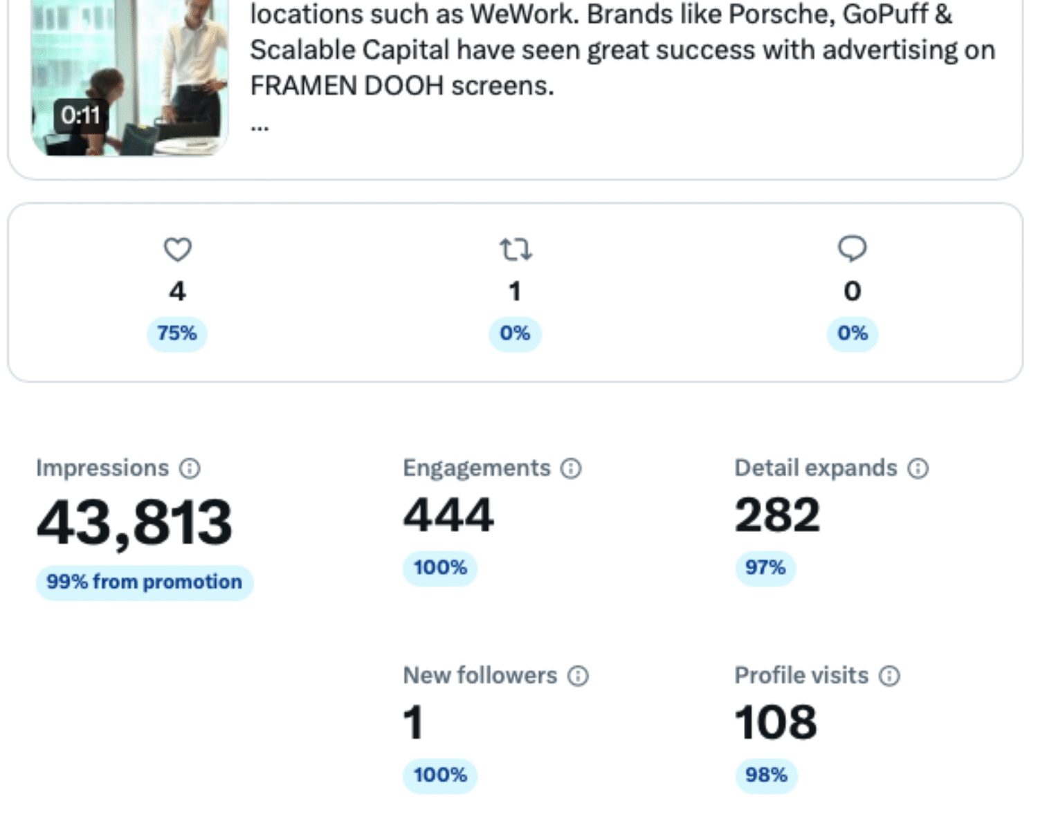Click the 99% from promotion badge

click(x=145, y=582)
